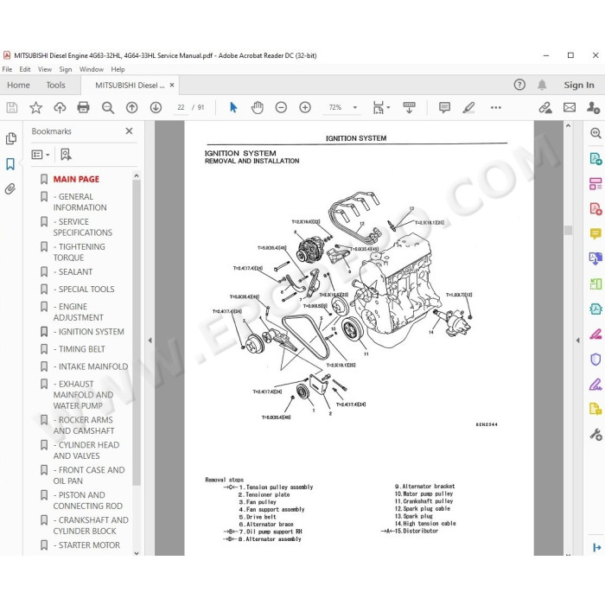Screen dimensions: 605x605
Task: Open the SPECIAL TOOLS bookmark
Action: (x=84, y=290)
